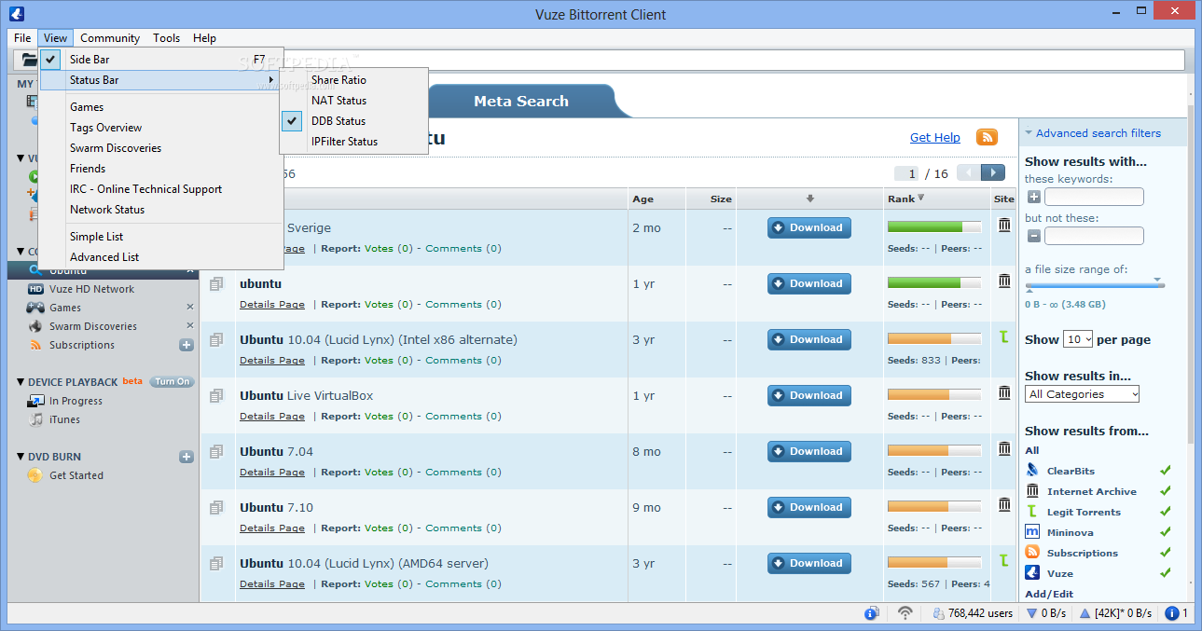Click the In Progress device icon

[35, 401]
